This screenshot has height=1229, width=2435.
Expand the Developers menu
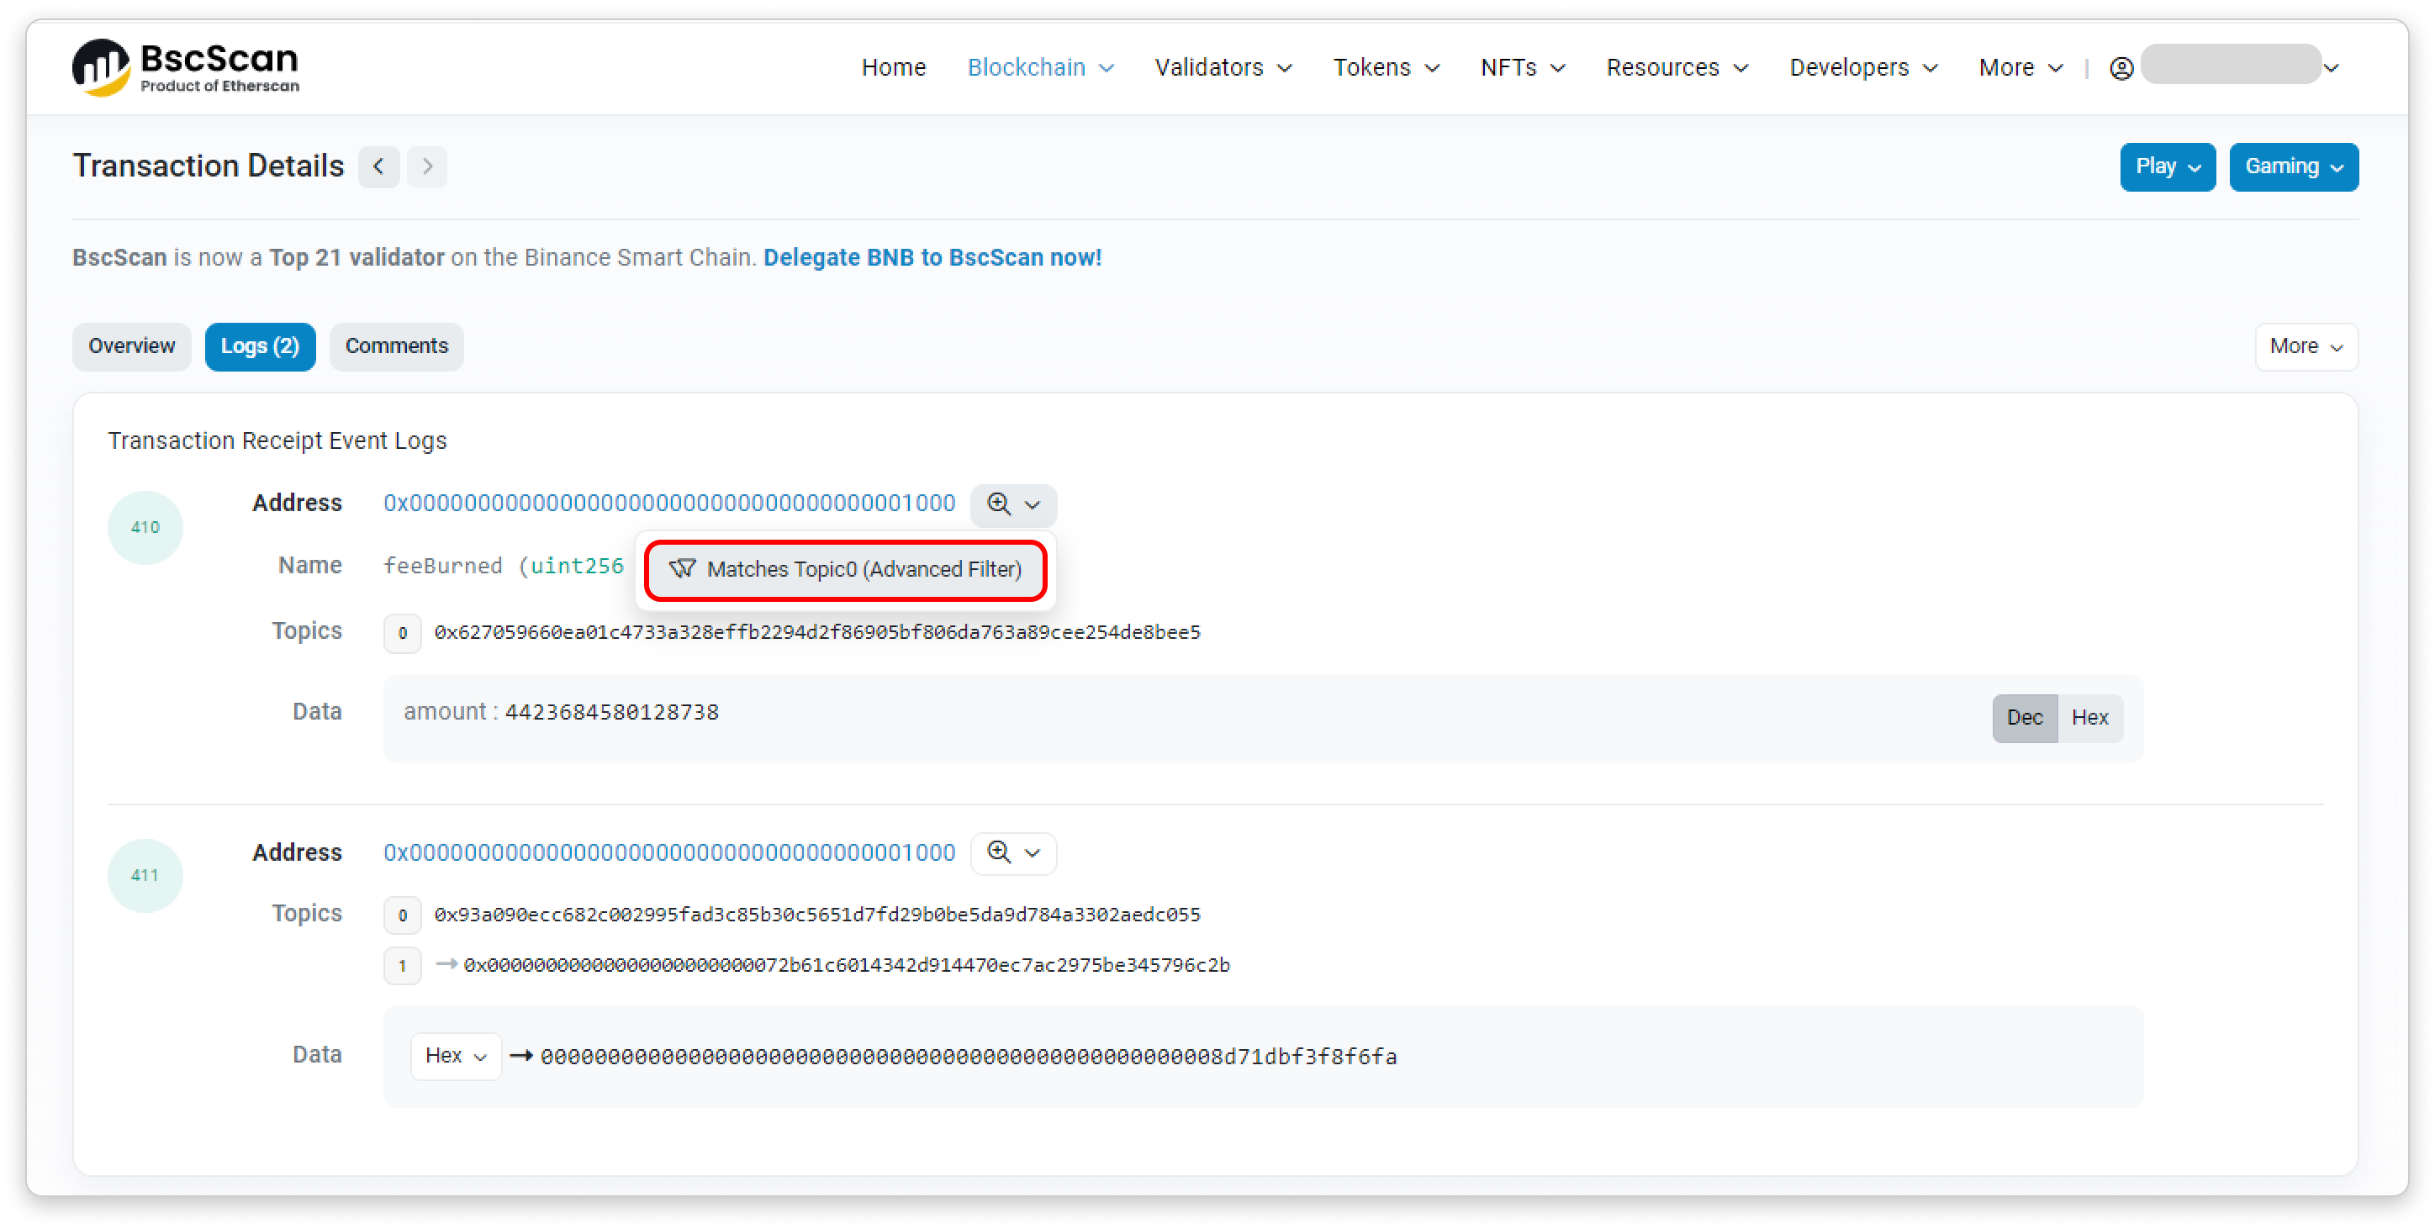click(x=1863, y=68)
